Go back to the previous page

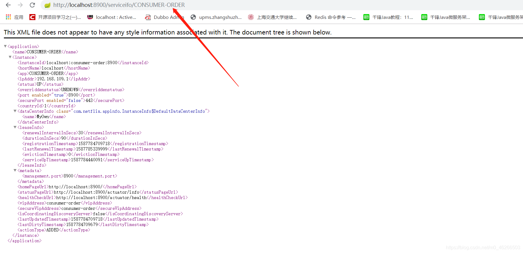pyautogui.click(x=8, y=5)
